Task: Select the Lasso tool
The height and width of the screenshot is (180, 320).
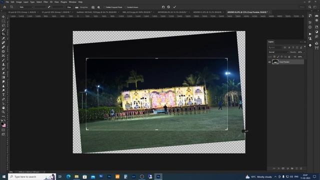Action: (x=3, y=25)
